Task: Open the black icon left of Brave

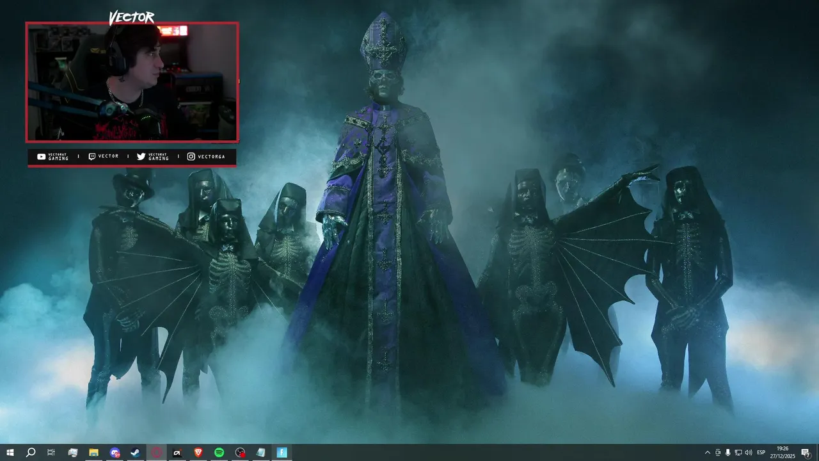Action: [x=177, y=453]
